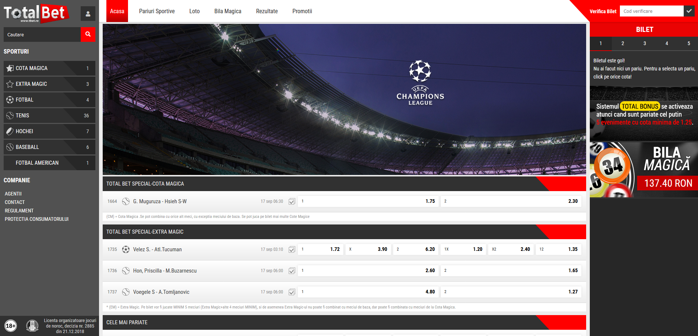Open REGULAMENT link
Screen dimensions: 698x336
(19, 211)
